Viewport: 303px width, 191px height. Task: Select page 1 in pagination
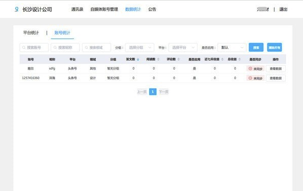click(153, 92)
